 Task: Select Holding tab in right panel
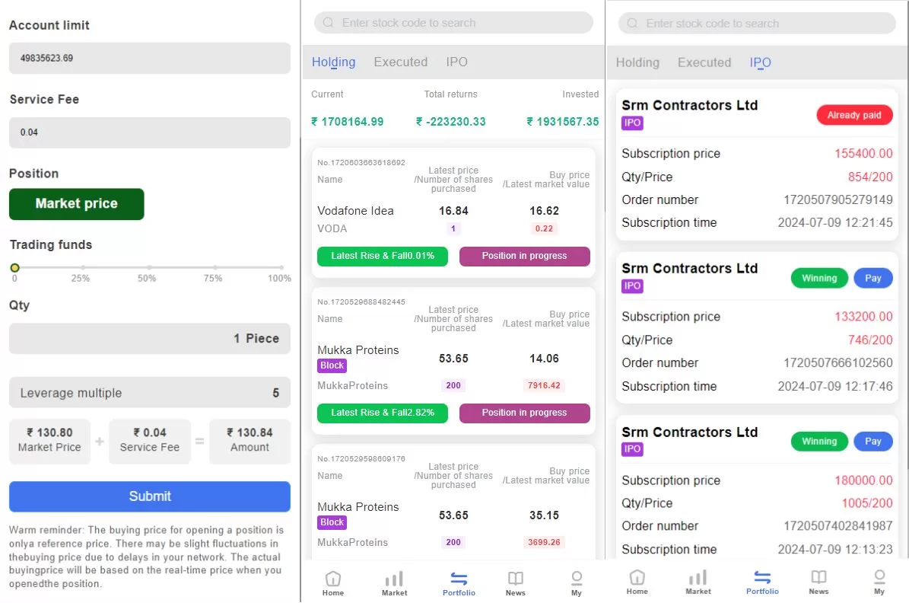click(637, 62)
